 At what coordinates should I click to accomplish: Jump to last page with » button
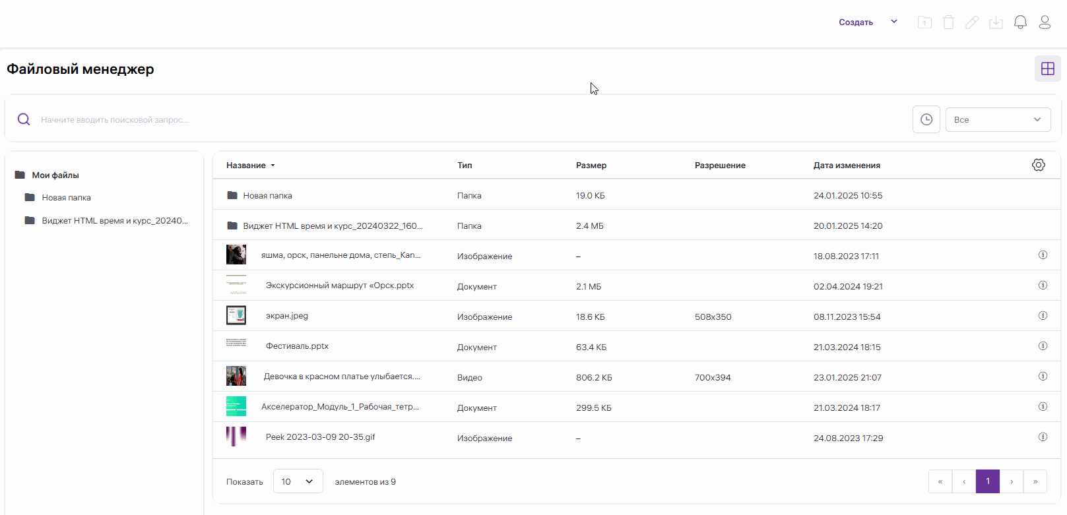[1035, 481]
